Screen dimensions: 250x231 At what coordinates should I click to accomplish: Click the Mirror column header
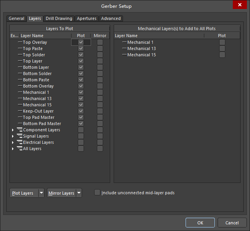100,36
